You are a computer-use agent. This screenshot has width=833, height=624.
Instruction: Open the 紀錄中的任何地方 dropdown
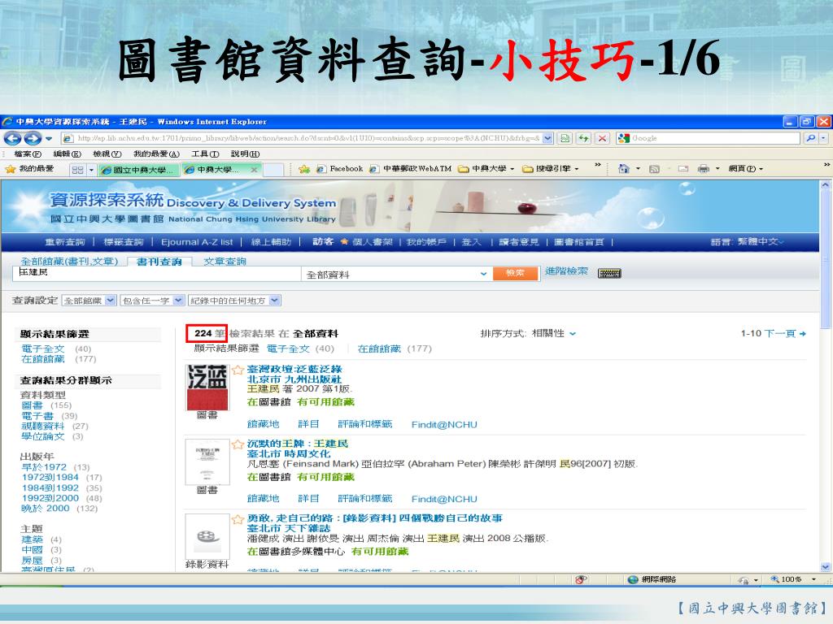coord(274,301)
